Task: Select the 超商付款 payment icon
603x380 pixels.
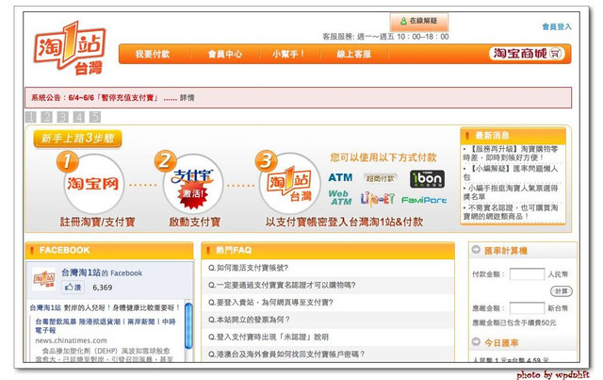Action: click(381, 178)
